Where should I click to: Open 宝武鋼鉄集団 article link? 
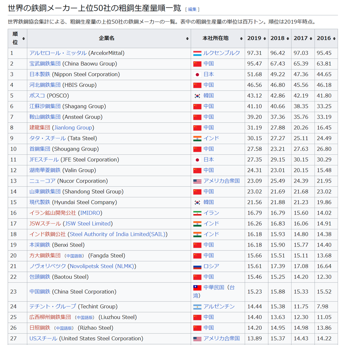click(45, 64)
